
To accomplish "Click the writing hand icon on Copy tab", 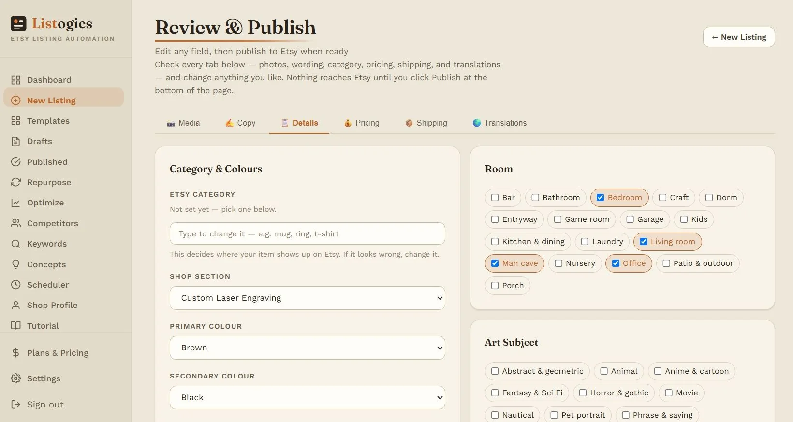I will 230,123.
